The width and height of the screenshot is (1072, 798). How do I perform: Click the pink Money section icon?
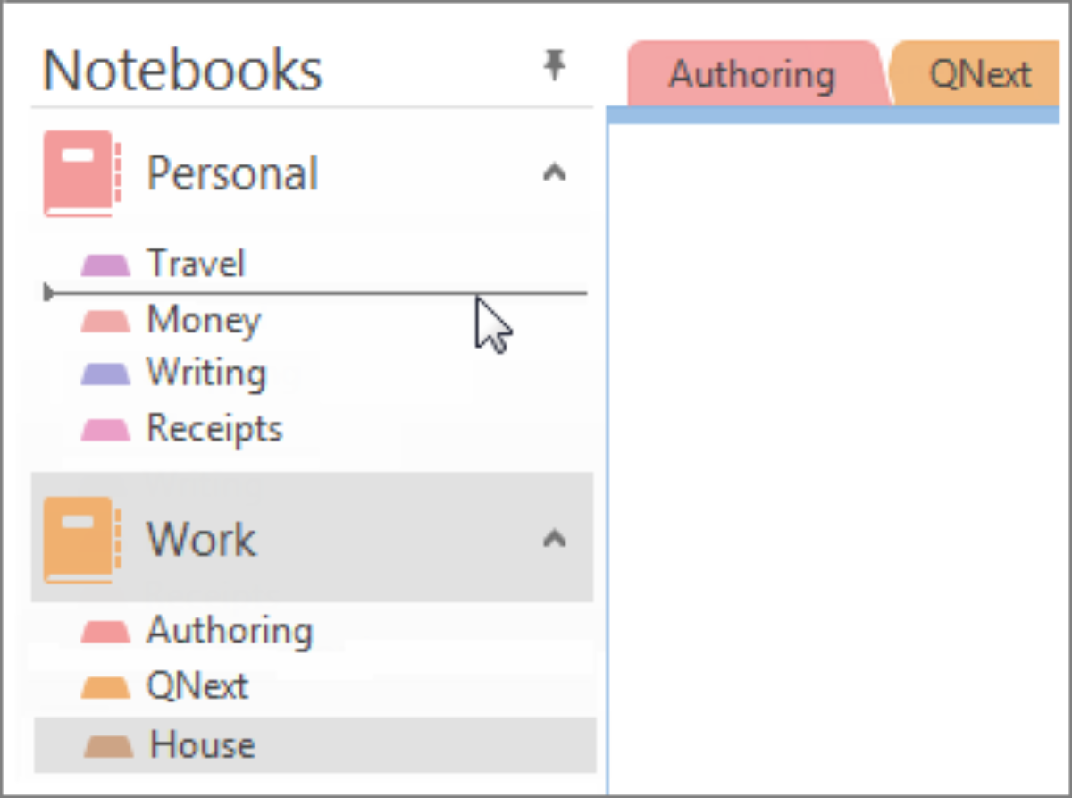point(105,321)
